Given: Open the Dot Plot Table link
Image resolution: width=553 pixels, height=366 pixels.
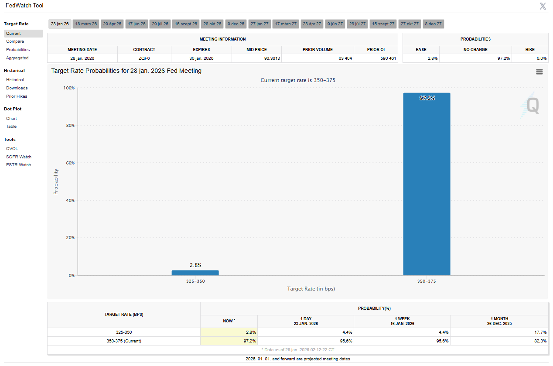Looking at the screenshot, I should [11, 127].
